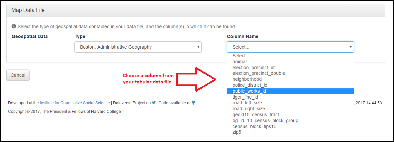Open the Institute for Quantitative Social Science link

tap(75, 103)
